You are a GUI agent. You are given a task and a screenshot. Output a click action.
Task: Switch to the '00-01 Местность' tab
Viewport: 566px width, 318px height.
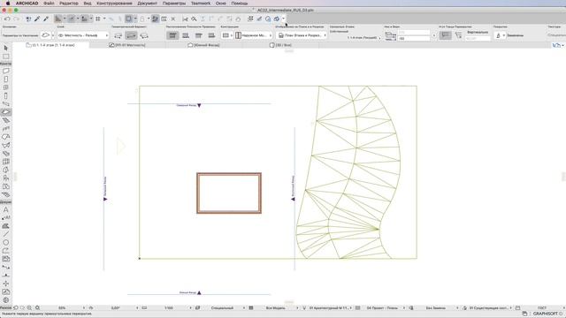(127, 45)
